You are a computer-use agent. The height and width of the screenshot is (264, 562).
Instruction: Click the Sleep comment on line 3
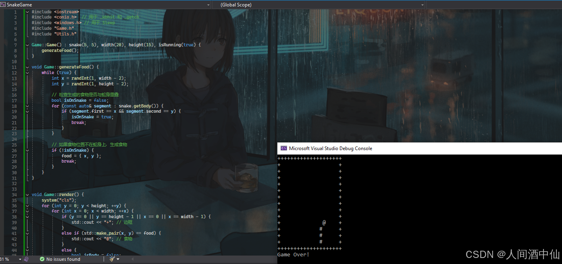99,23
